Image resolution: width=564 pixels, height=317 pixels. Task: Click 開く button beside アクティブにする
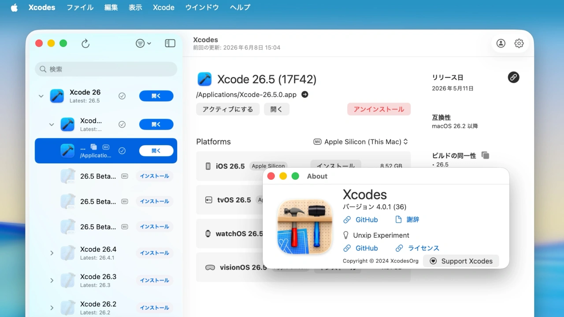point(277,109)
